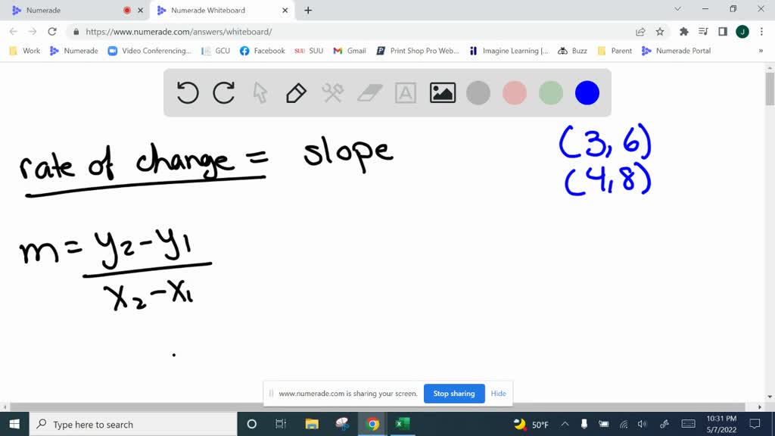Hide the screen sharing notification bar
Screen dimensions: 775x436
(x=498, y=394)
